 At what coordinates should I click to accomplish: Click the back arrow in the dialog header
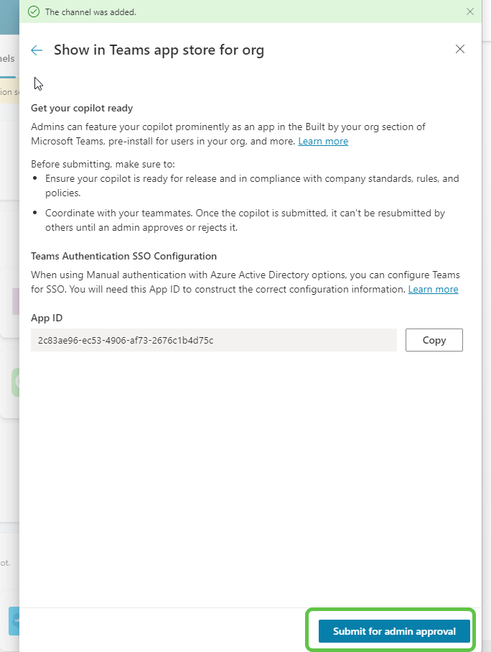click(x=36, y=50)
